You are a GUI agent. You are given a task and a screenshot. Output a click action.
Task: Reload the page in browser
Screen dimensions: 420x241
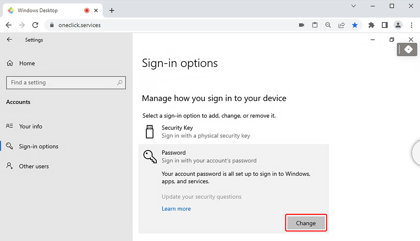(x=35, y=25)
